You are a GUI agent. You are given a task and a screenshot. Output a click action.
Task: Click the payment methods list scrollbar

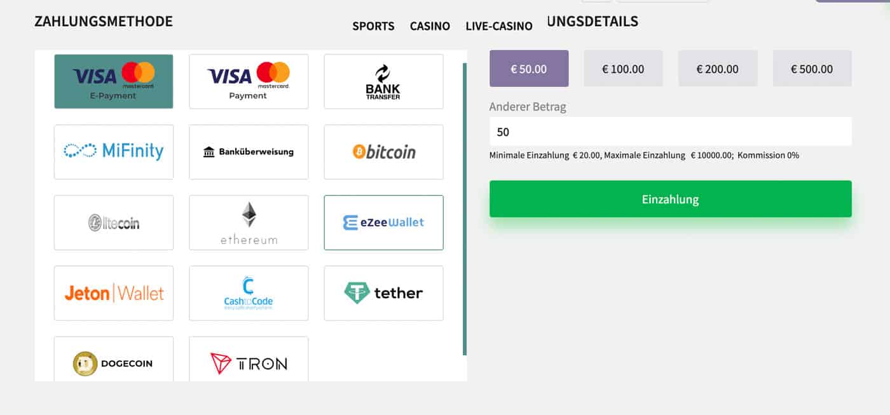pos(465,208)
